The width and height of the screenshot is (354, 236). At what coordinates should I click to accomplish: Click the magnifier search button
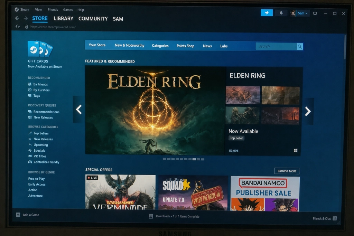[300, 47]
